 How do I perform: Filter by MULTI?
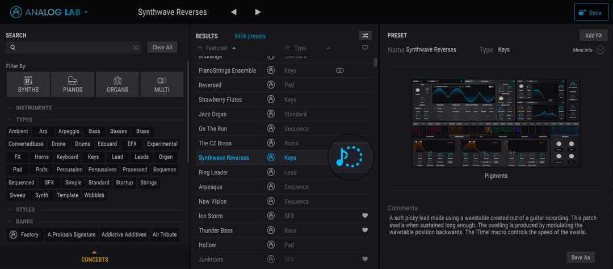tap(162, 85)
